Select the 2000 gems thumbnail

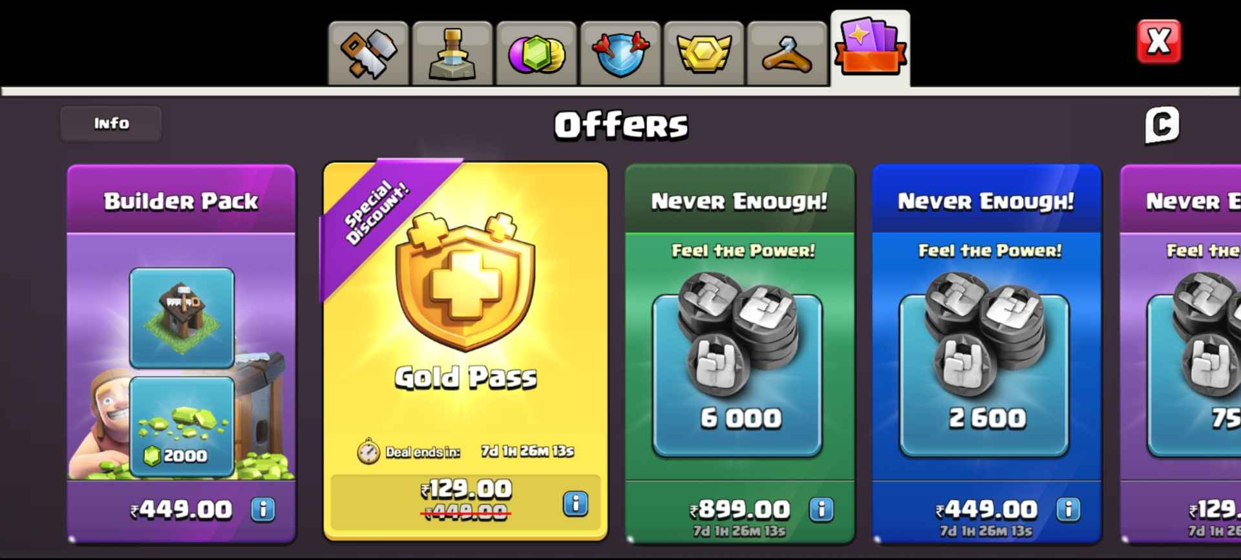pyautogui.click(x=182, y=427)
